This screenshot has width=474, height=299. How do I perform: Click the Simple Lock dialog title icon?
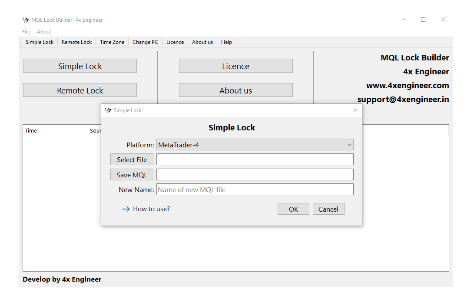[108, 110]
